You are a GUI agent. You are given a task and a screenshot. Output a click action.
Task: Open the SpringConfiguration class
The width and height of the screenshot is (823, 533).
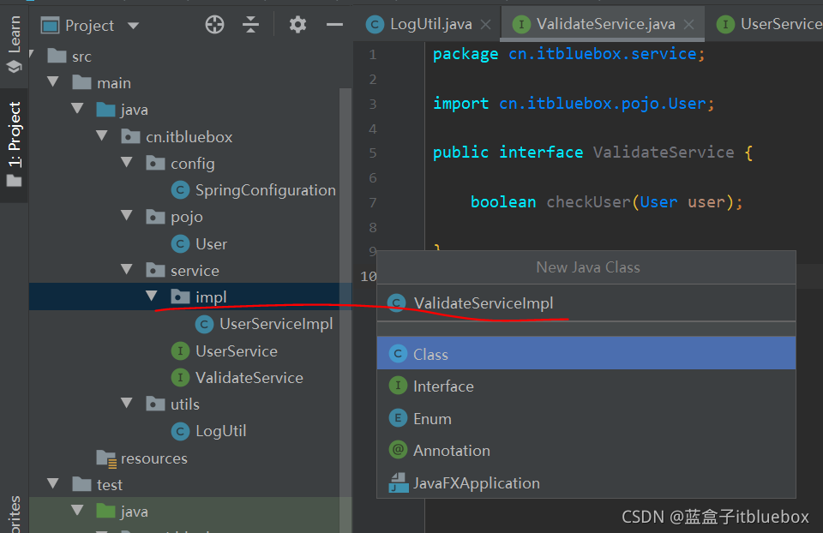click(266, 190)
